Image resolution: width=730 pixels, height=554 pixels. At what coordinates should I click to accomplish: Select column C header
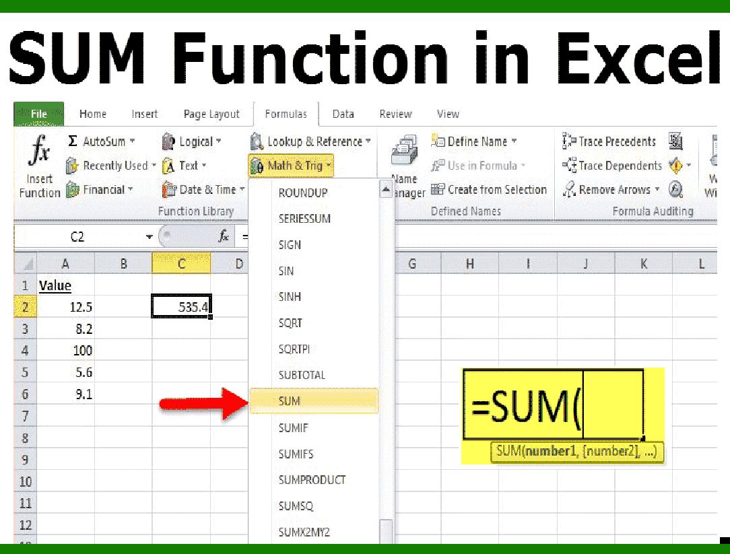182,264
